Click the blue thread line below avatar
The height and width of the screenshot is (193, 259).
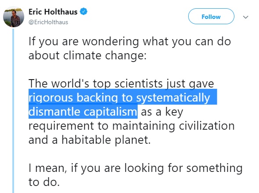pyautogui.click(x=13, y=111)
